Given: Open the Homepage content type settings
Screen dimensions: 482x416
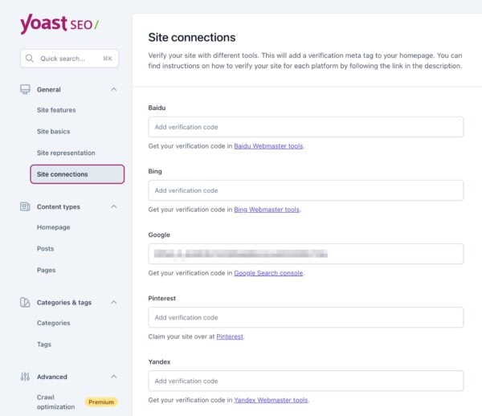Looking at the screenshot, I should [x=53, y=227].
